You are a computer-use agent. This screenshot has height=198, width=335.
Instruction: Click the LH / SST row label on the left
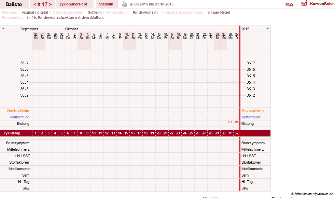(23, 156)
